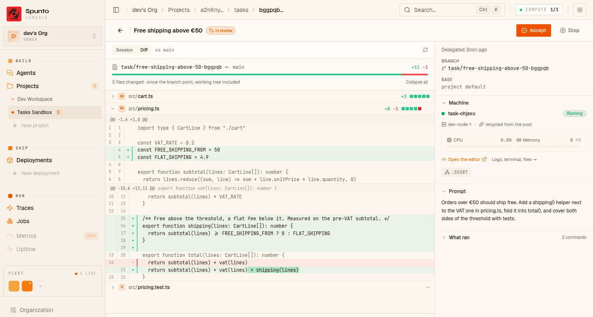The width and height of the screenshot is (593, 317).
Task: Switch the light/dark theme toggle
Action: click(x=580, y=10)
